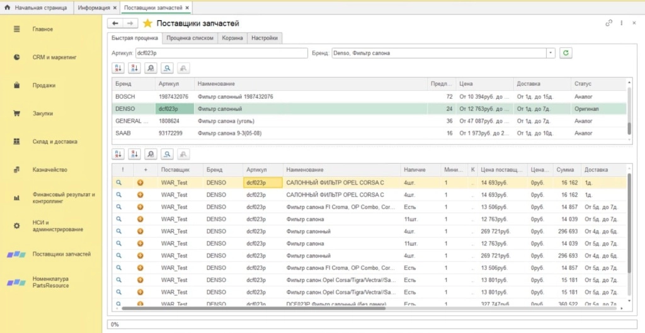Close the Информация tab
The image size is (645, 333).
[114, 8]
